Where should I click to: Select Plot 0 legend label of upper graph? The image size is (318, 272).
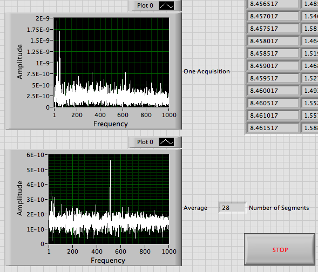pyautogui.click(x=145, y=5)
